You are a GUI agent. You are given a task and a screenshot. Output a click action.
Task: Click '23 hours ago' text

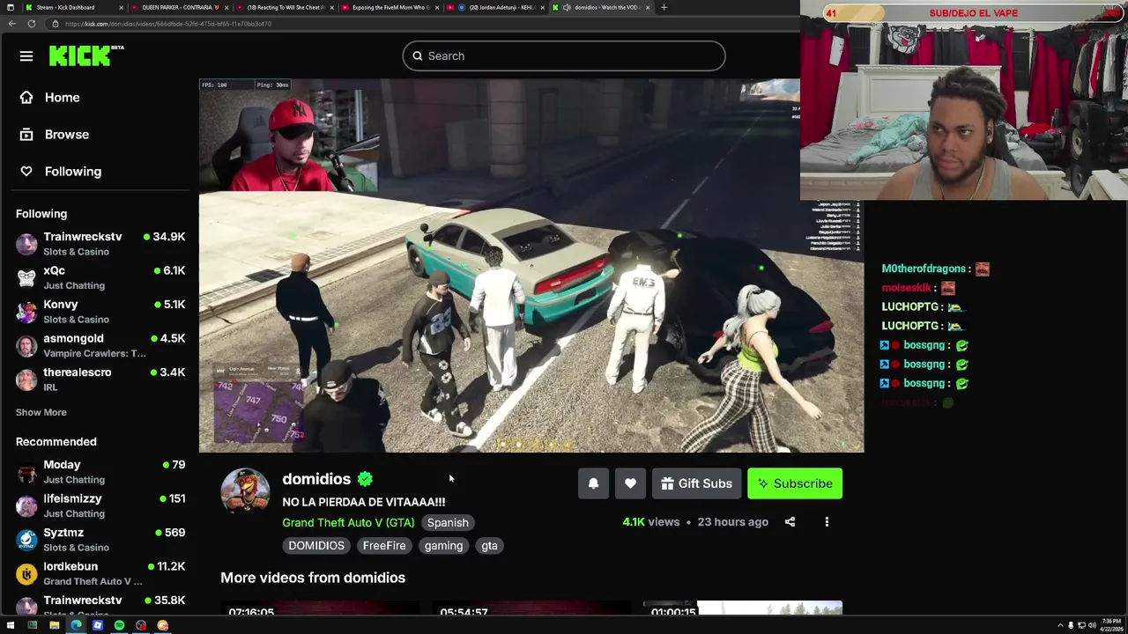tap(732, 522)
